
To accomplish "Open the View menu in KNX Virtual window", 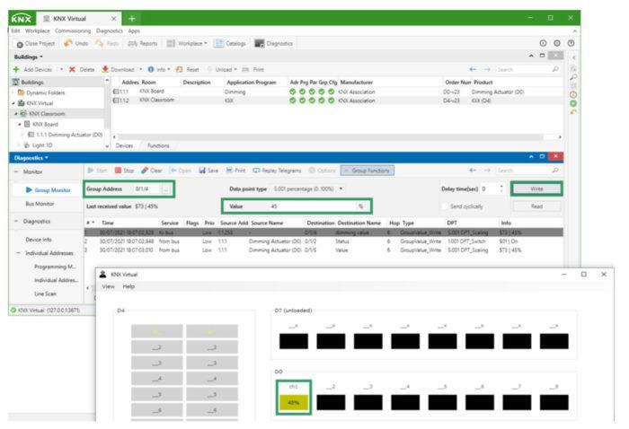I will (x=109, y=286).
